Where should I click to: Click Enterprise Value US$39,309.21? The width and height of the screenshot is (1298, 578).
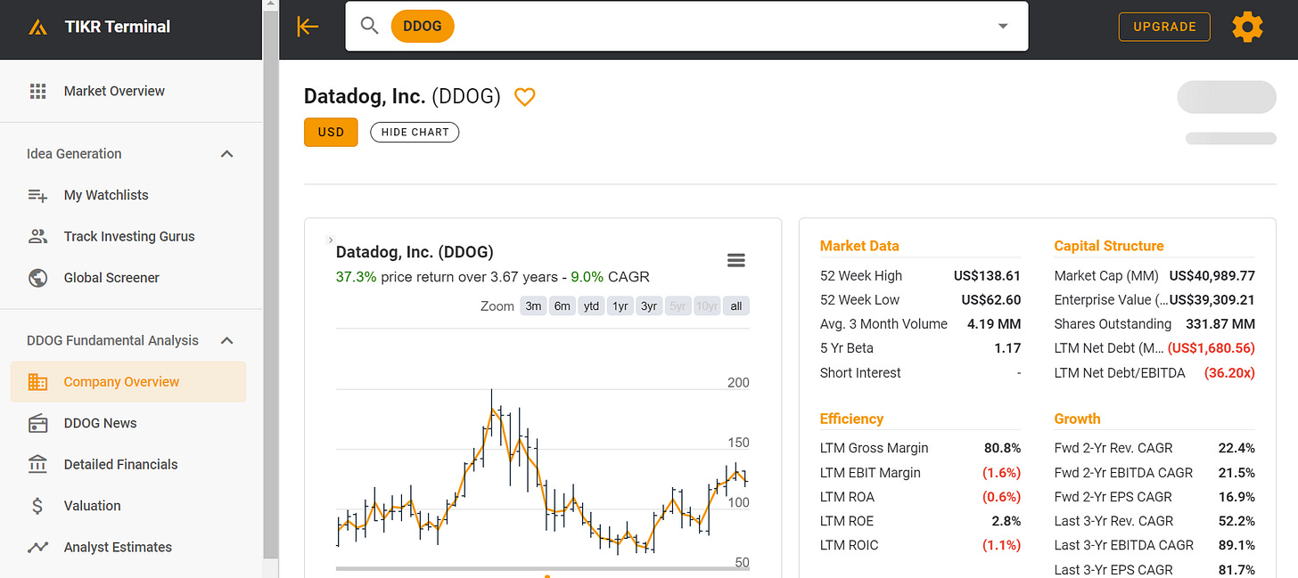(x=1212, y=300)
